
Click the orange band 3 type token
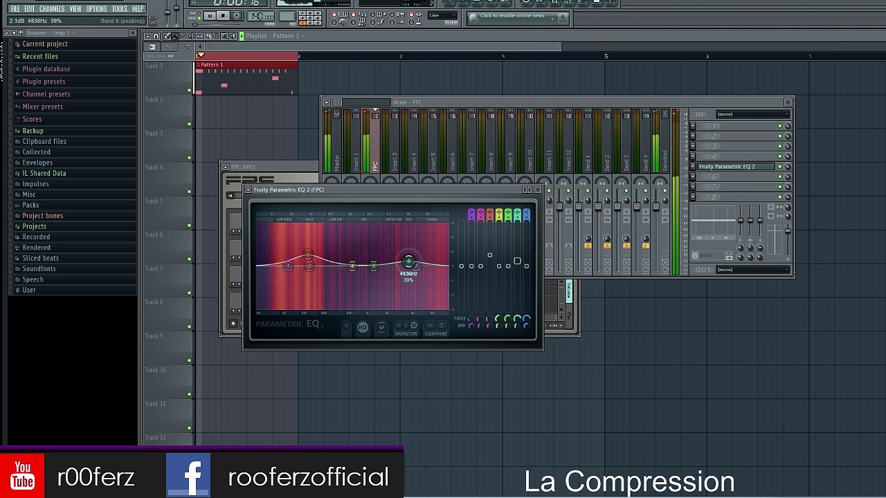point(489,214)
